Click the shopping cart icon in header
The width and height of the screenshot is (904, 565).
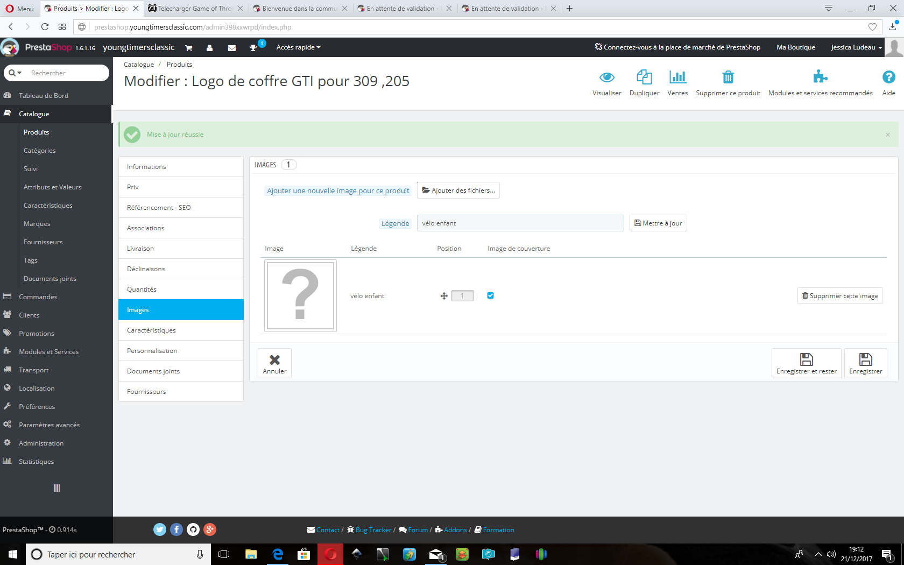[x=189, y=48]
